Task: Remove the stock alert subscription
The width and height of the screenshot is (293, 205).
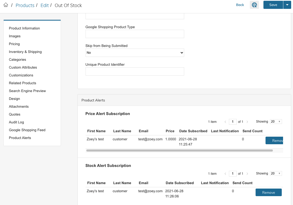Action: pos(268,192)
